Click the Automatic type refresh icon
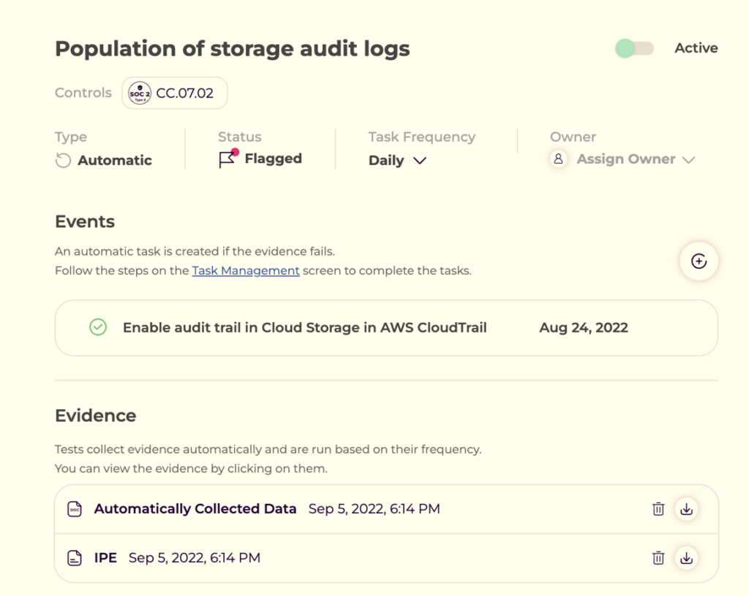The image size is (749, 596). [x=64, y=161]
